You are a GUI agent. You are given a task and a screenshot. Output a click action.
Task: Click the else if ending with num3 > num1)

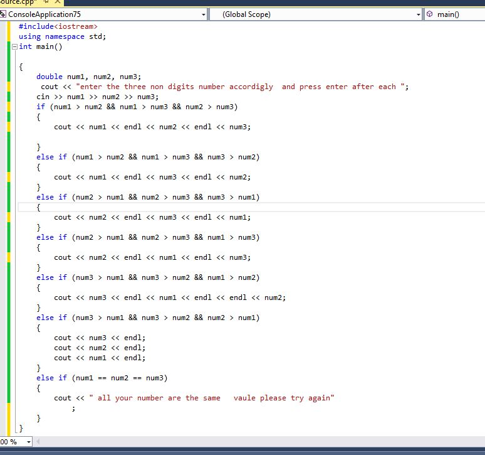tap(148, 197)
